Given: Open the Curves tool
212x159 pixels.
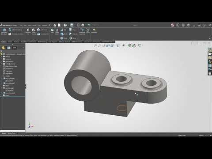Looking at the screenshot, I should pos(88,31).
